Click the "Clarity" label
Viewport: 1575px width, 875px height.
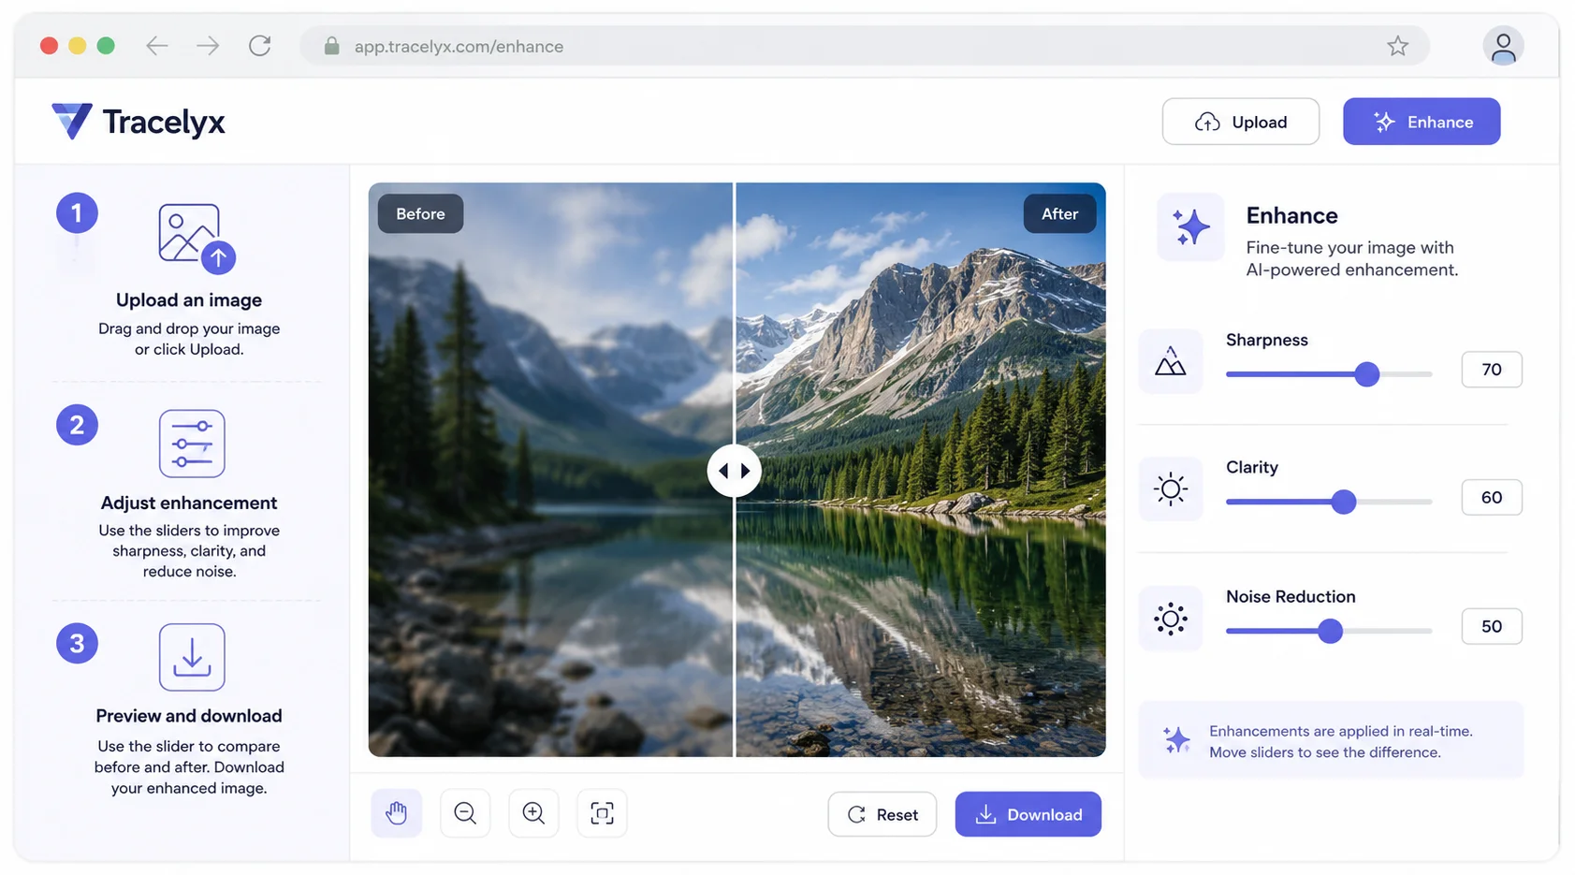[1252, 467]
